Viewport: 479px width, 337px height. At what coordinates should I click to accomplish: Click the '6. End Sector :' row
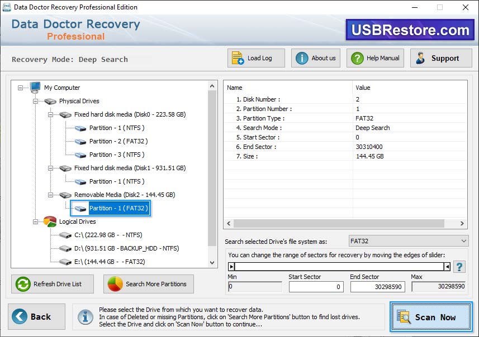[x=345, y=147]
